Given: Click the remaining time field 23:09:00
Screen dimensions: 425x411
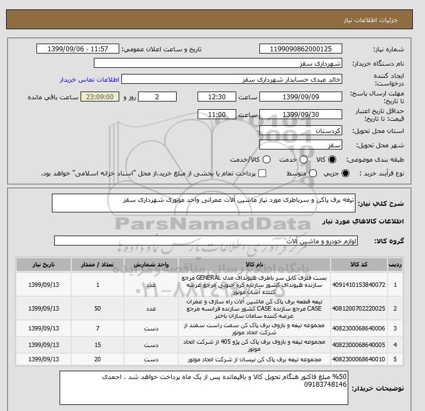Looking at the screenshot, I should pos(100,97).
